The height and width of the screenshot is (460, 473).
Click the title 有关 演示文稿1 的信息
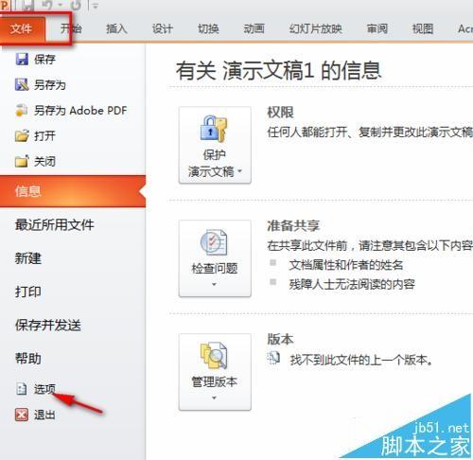[279, 70]
